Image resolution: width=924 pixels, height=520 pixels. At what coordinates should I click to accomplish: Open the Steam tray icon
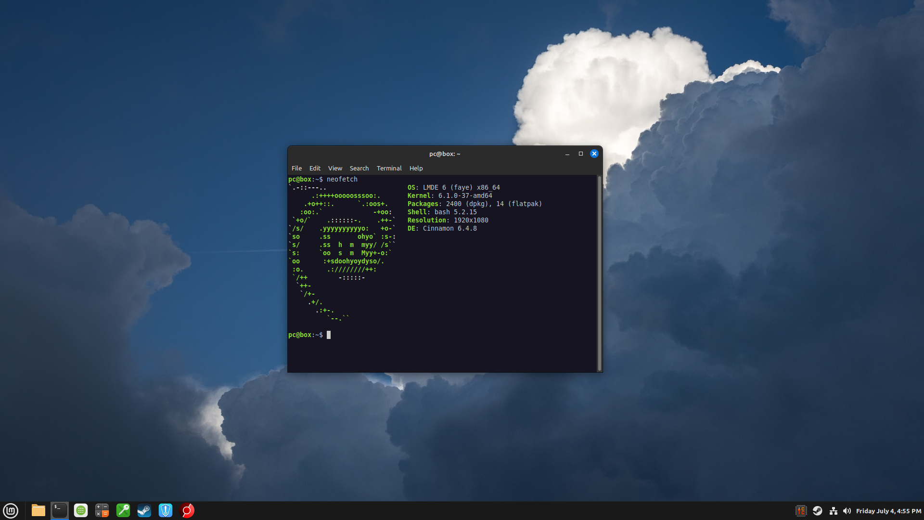tap(817, 511)
